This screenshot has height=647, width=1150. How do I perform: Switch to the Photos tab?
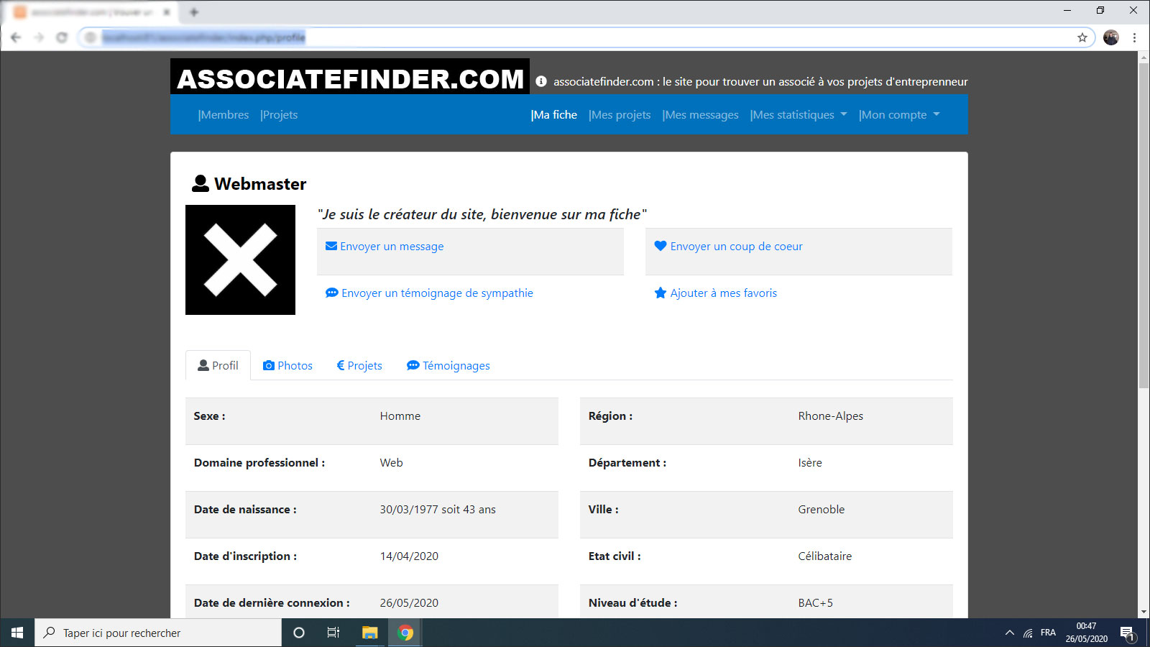(287, 365)
